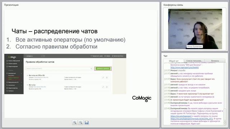Click the Михаил: спасибо chat message

tap(178, 71)
